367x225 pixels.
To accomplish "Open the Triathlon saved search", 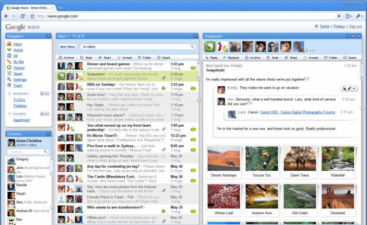I will 20,106.
